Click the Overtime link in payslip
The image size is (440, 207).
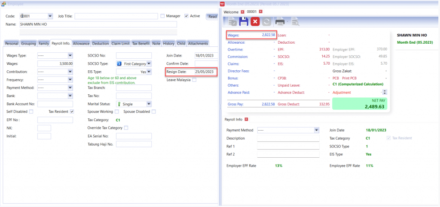(235, 50)
